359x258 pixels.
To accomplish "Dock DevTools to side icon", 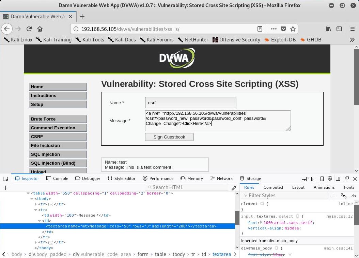I will 338,179.
